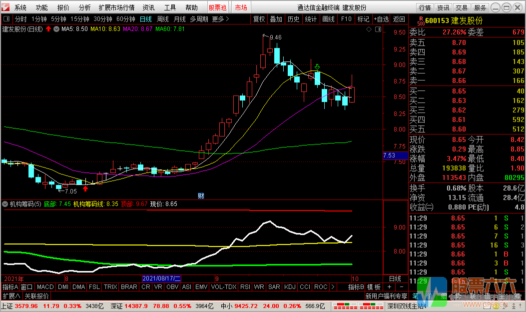The image size is (526, 312).
Task: Click the 历史 toolbar item
Action: [294, 19]
